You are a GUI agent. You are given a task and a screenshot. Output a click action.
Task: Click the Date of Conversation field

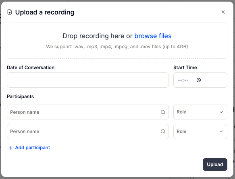coord(88,80)
